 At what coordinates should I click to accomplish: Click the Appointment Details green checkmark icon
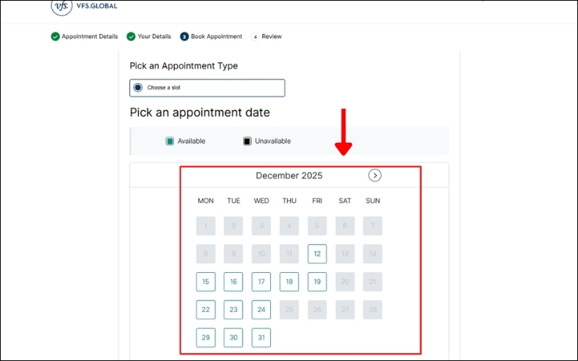tap(56, 37)
